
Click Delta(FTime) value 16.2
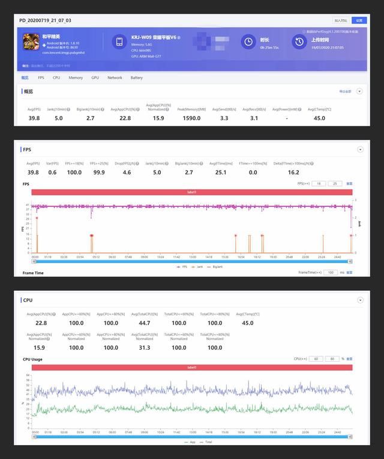293,172
